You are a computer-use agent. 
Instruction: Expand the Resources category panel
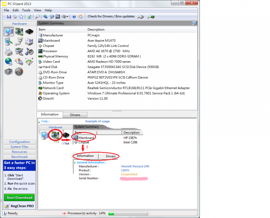(19, 152)
